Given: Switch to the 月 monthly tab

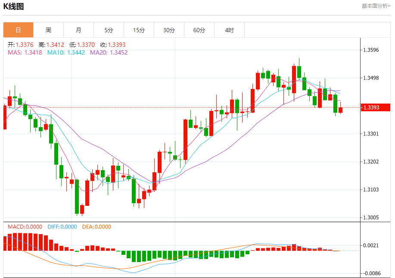Looking at the screenshot, I should point(78,30).
